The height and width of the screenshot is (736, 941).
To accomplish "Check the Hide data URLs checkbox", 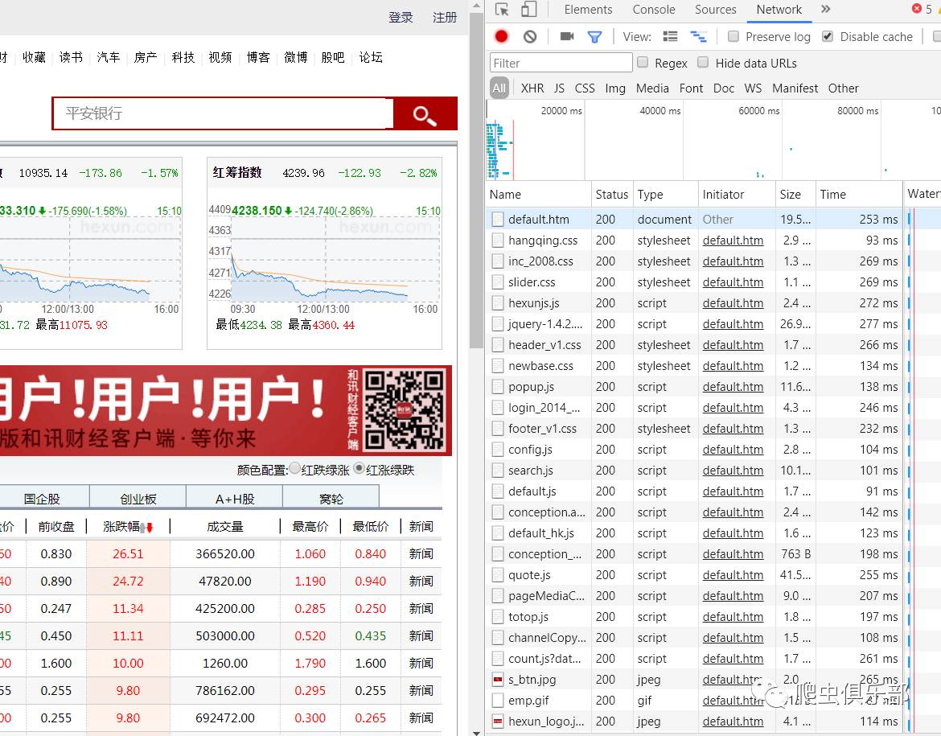I will point(704,62).
